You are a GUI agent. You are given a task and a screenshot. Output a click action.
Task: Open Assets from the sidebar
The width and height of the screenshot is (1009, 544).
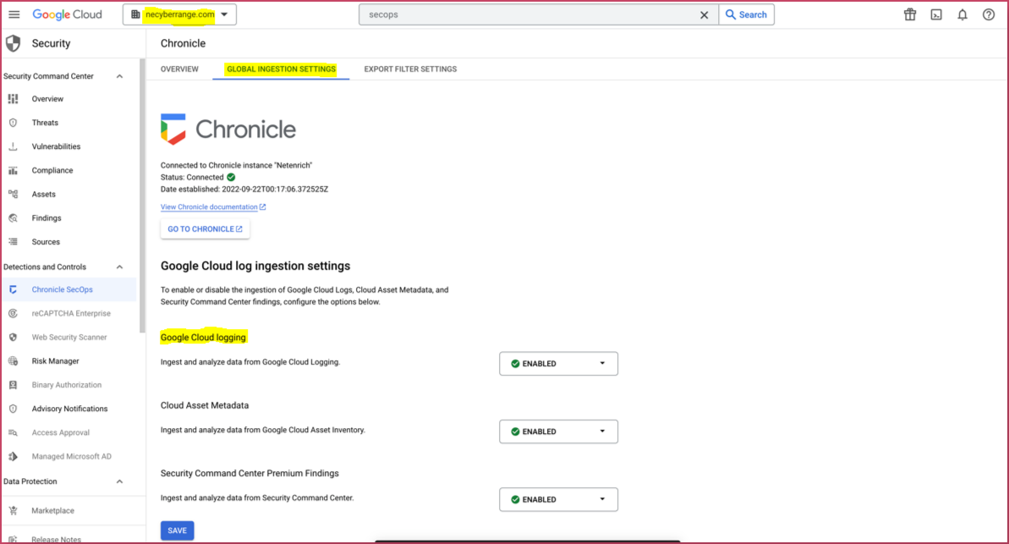[x=44, y=194]
